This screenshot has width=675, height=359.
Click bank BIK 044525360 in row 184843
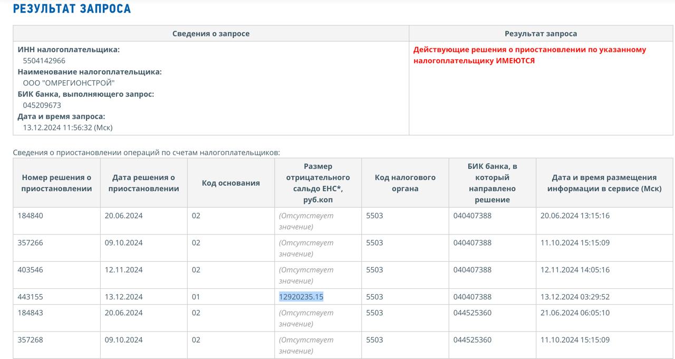coord(472,313)
